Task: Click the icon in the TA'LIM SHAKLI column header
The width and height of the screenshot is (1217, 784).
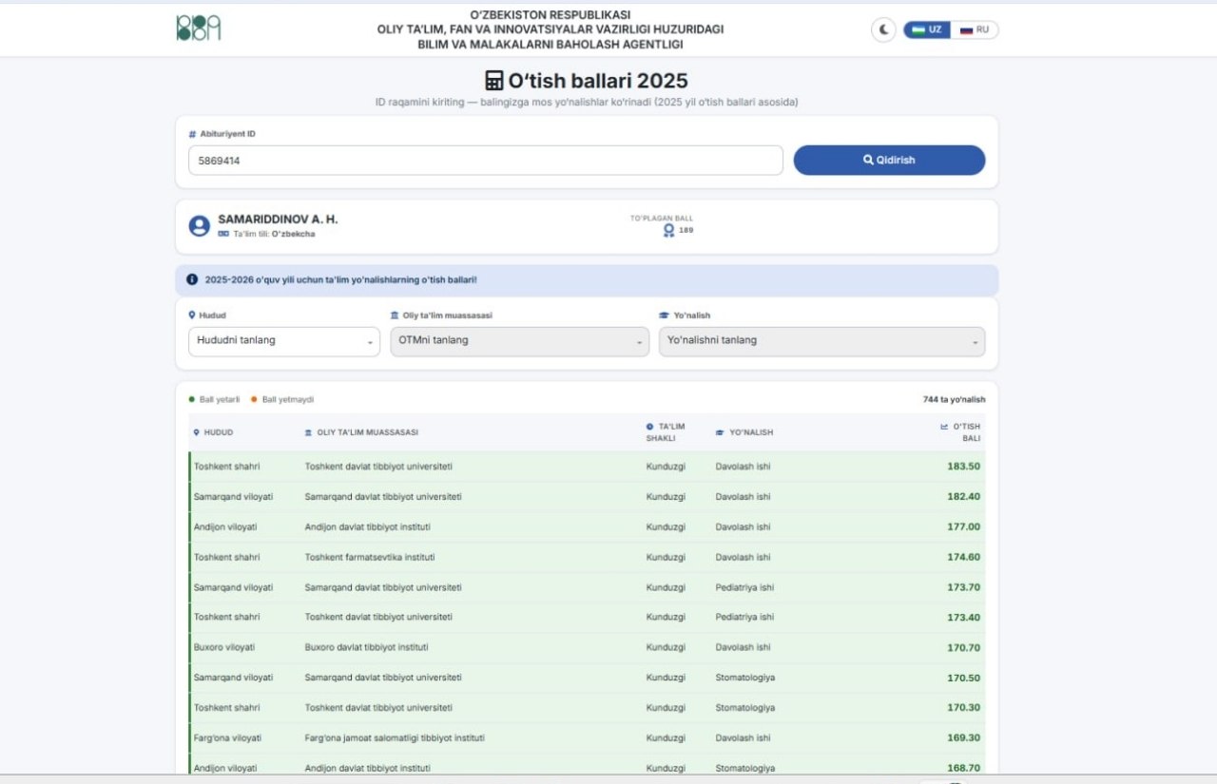Action: 650,427
